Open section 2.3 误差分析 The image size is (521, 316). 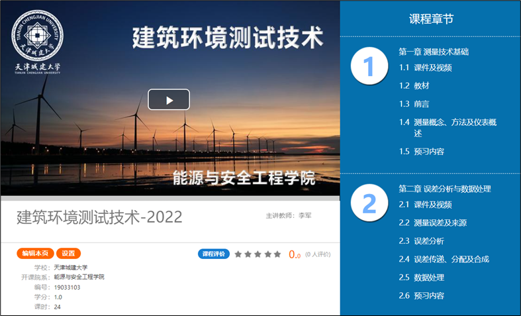point(422,241)
